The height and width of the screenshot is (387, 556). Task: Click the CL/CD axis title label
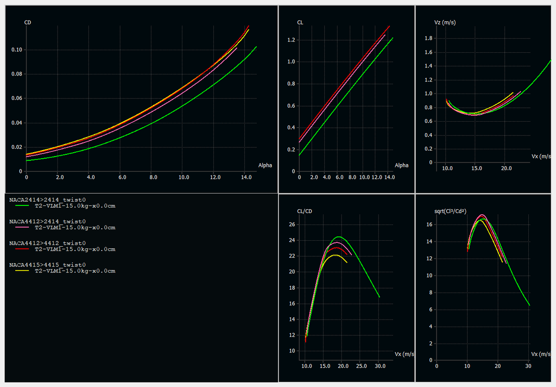pyautogui.click(x=305, y=210)
